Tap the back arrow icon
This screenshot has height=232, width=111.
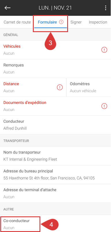[7, 8]
